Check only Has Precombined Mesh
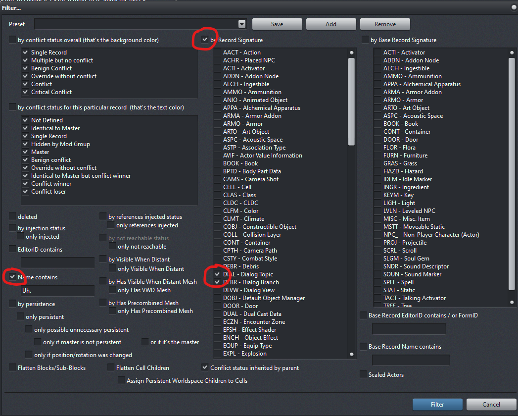Viewport: 518px width, 416px height. click(x=112, y=311)
